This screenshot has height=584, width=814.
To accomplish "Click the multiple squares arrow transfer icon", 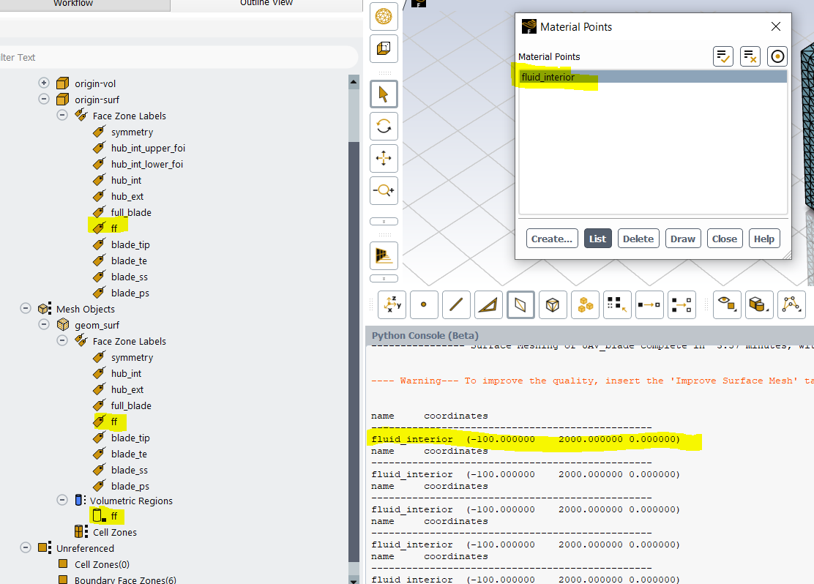I will point(682,304).
